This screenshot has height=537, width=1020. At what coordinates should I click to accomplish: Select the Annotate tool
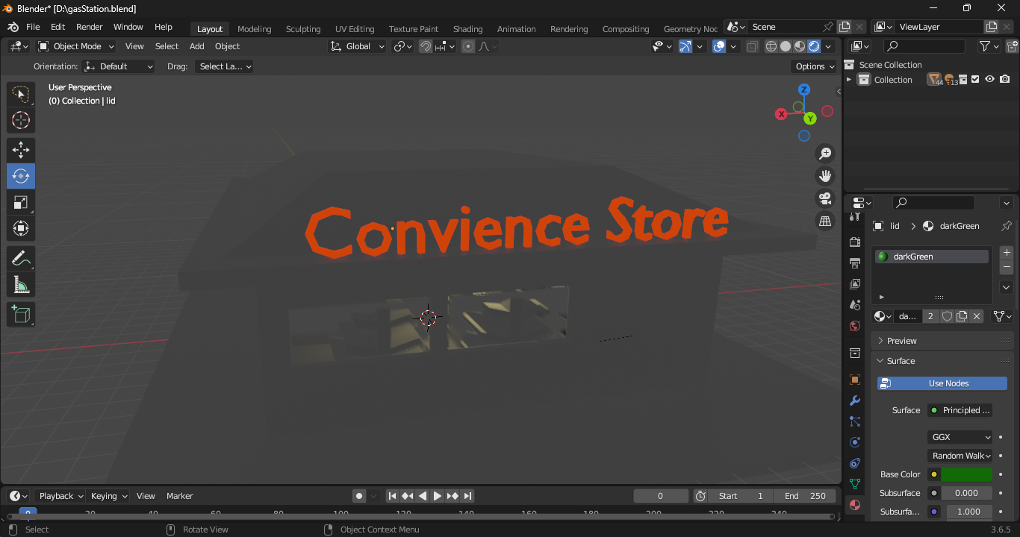[x=21, y=259]
